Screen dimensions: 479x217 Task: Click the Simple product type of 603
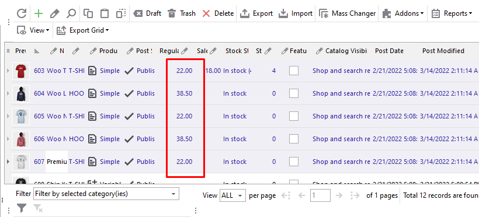[110, 71]
